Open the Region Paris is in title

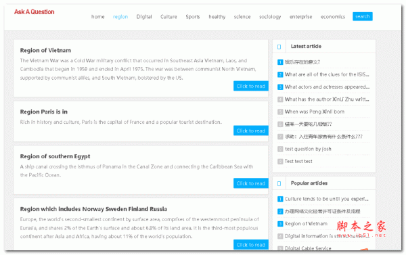pos(44,112)
